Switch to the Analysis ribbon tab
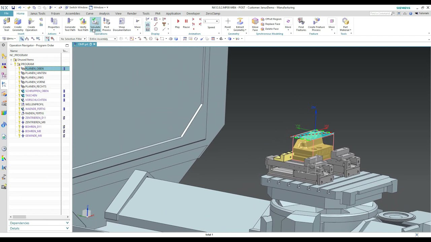This screenshot has height=242, width=431. (104, 13)
